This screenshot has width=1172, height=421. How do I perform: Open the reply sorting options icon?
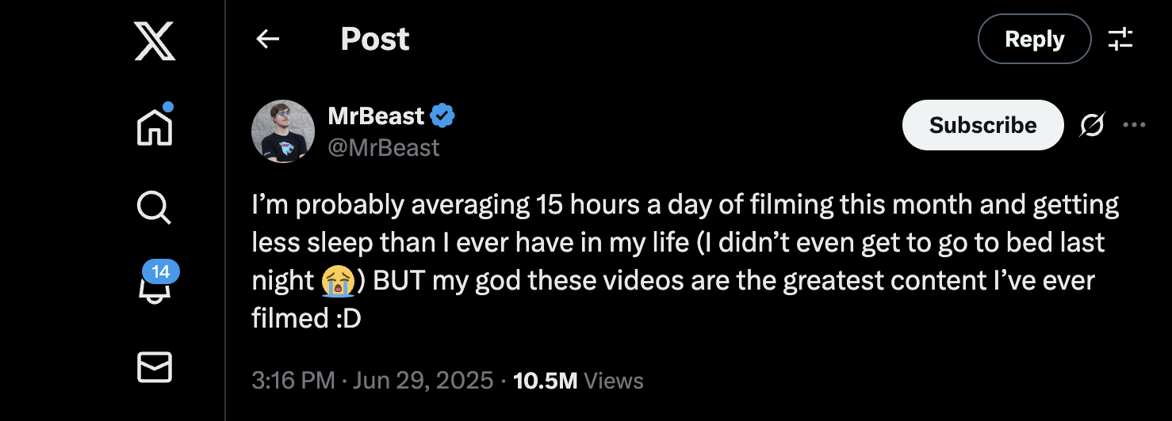pos(1120,39)
